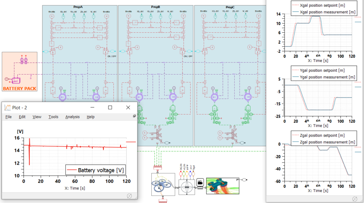Select PropA's left switch block
364x203 pixels.
(53, 51)
